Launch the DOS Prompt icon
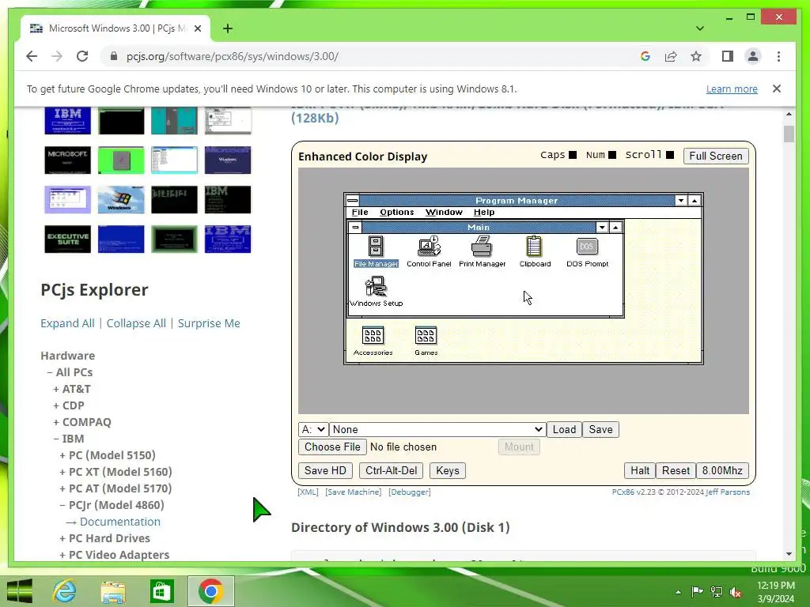 (x=588, y=252)
